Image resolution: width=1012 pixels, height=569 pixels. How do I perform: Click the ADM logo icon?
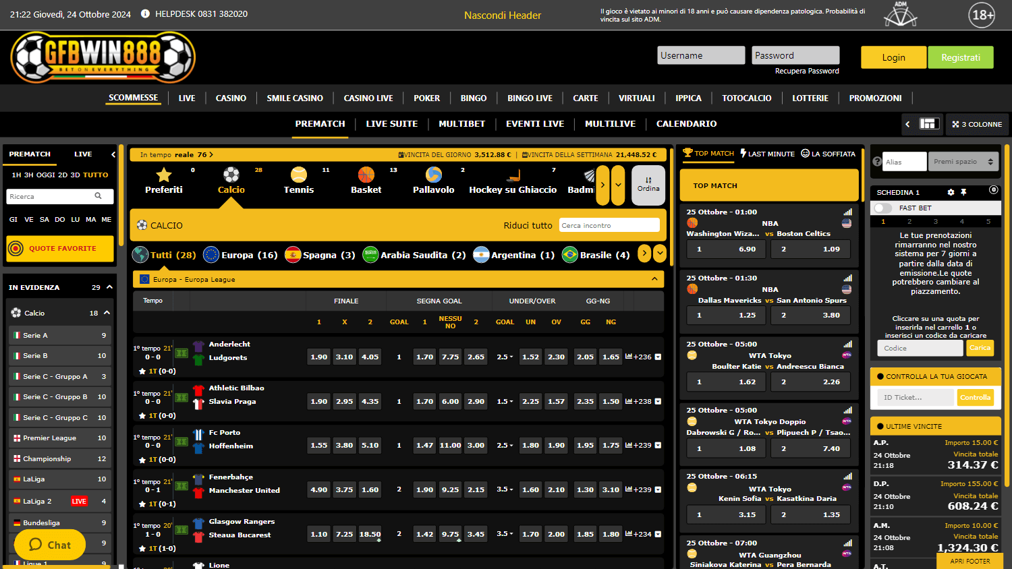click(901, 14)
